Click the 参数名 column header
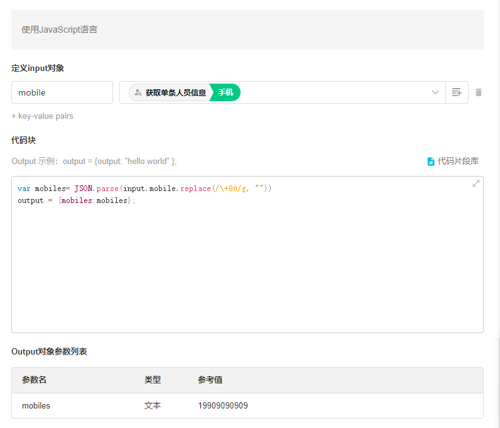 click(35, 380)
